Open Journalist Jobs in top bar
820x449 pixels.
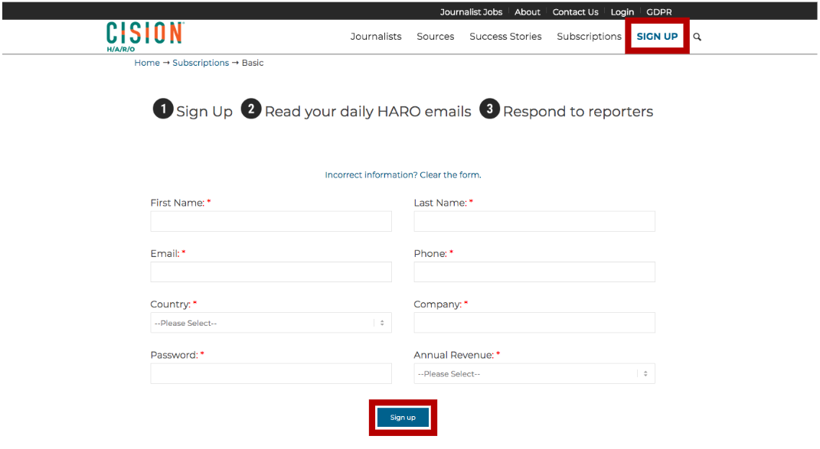(x=471, y=12)
